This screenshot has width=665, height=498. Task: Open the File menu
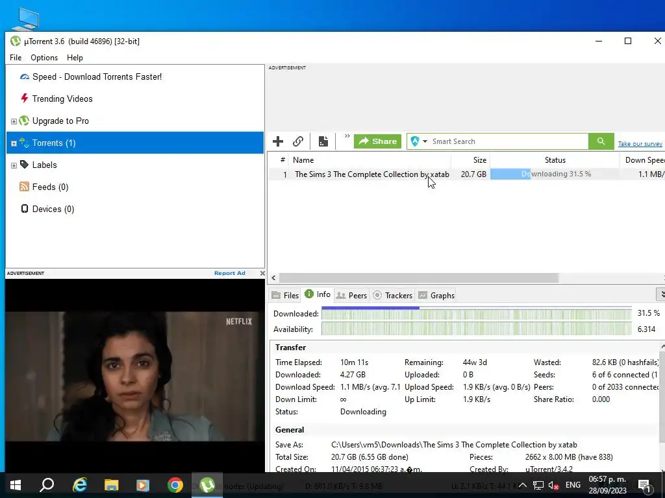click(x=16, y=58)
